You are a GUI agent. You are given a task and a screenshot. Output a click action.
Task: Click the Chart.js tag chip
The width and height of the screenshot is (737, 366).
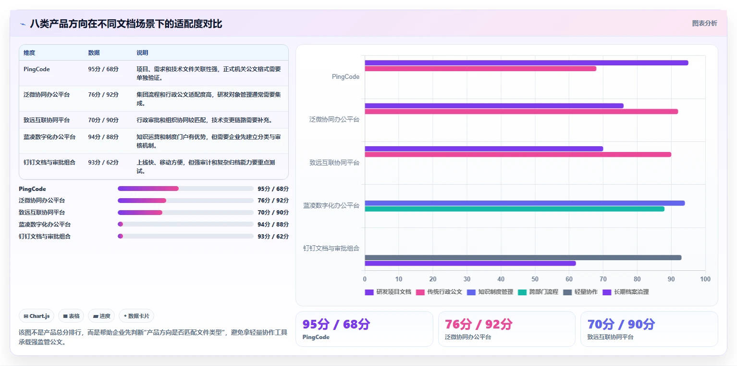37,316
